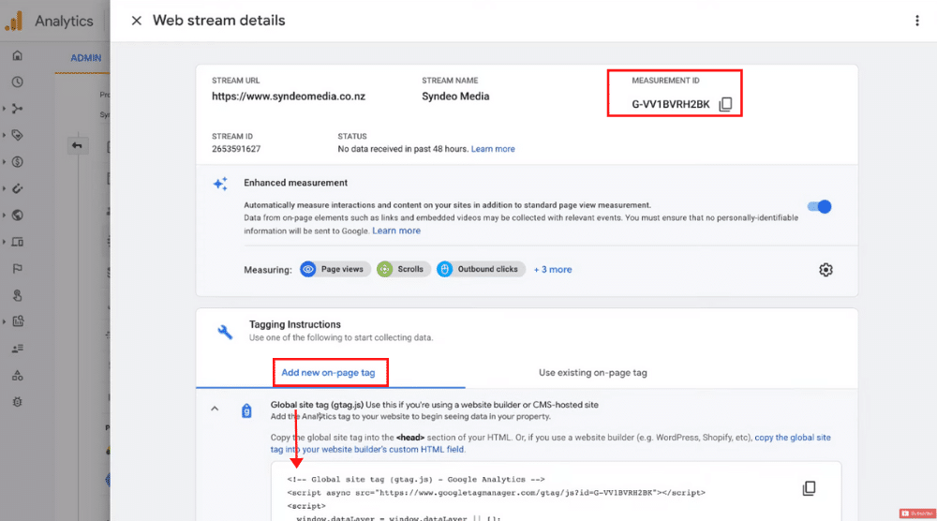
Task: Open the ADMIN tab
Action: click(x=86, y=58)
